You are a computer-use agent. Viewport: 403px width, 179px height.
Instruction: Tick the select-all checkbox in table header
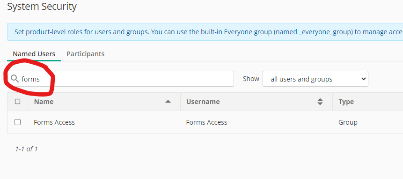[17, 102]
